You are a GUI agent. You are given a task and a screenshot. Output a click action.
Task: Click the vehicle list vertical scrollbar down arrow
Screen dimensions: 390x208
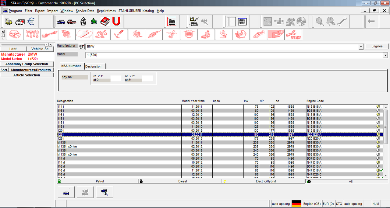tap(386, 175)
